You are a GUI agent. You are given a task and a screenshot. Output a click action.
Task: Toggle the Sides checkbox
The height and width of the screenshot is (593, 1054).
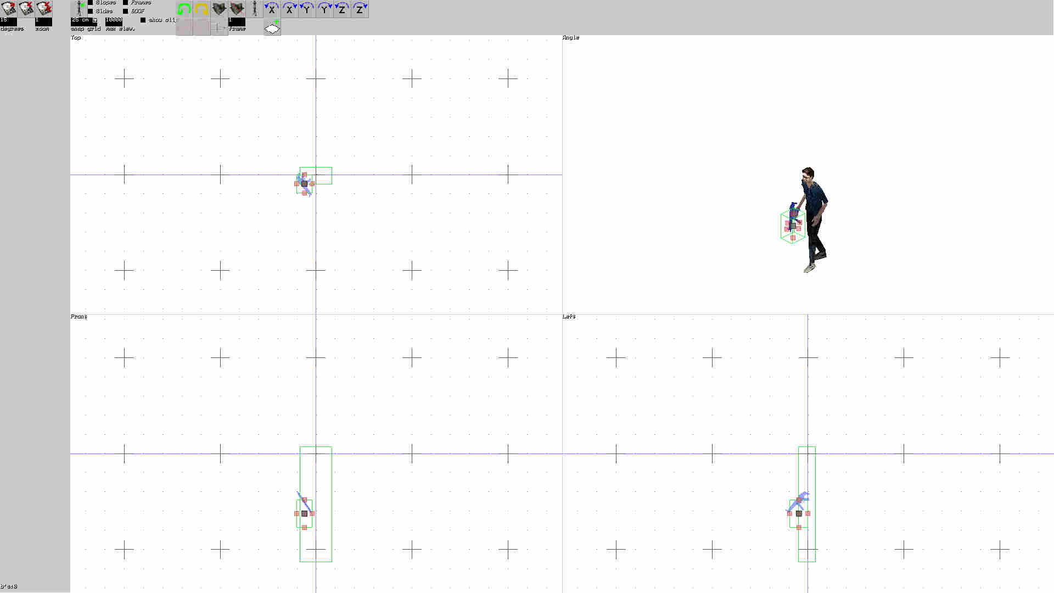pyautogui.click(x=90, y=10)
